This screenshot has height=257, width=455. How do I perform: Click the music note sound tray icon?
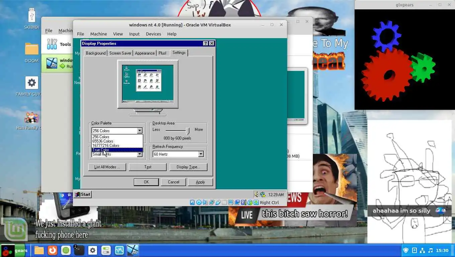point(430,250)
